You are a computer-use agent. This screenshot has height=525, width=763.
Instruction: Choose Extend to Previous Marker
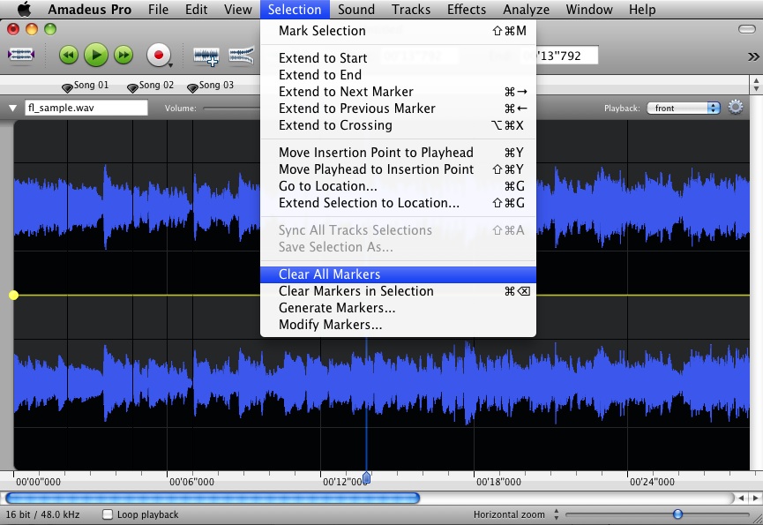click(x=398, y=108)
